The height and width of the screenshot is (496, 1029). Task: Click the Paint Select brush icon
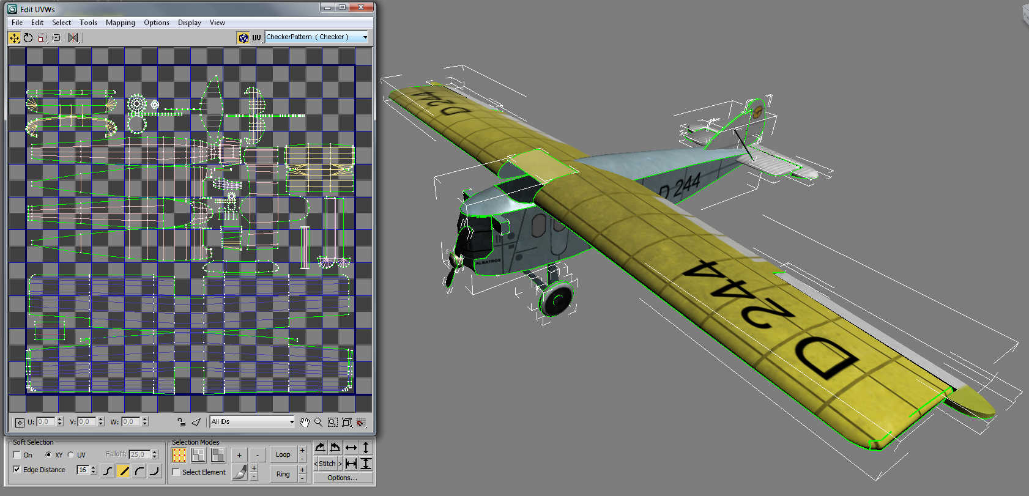click(x=240, y=472)
